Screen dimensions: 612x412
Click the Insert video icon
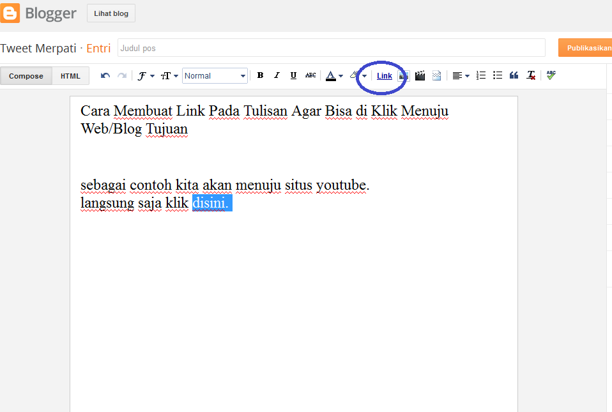[x=420, y=75]
